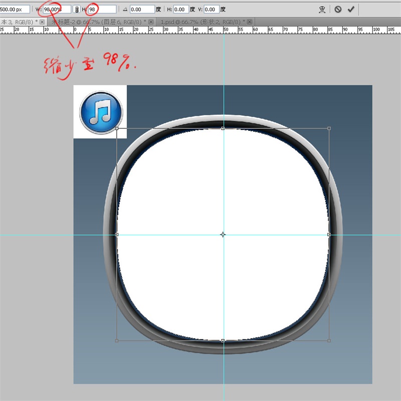Click the rotation angle icon

coord(125,9)
